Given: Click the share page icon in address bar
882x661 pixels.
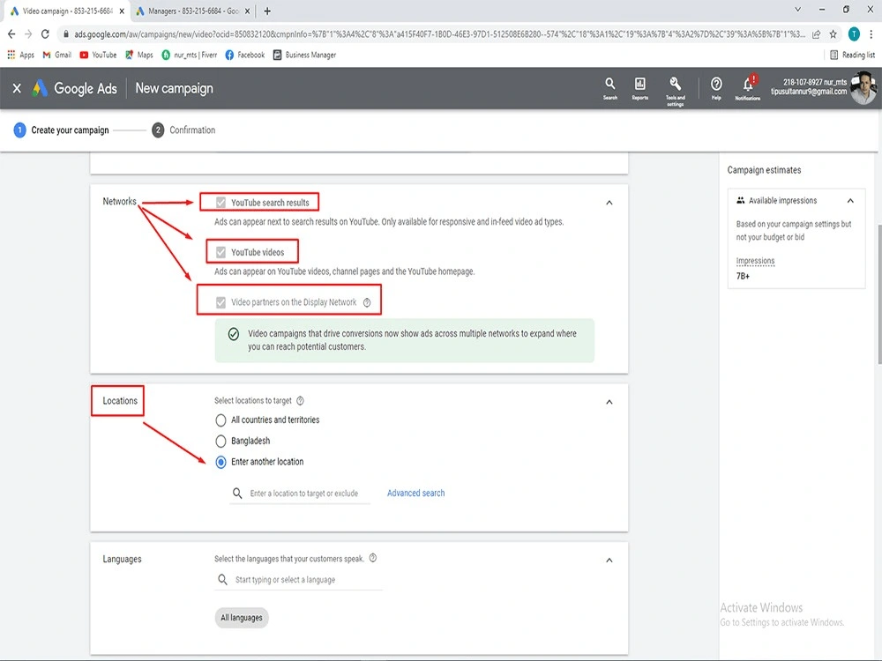Looking at the screenshot, I should pyautogui.click(x=816, y=34).
